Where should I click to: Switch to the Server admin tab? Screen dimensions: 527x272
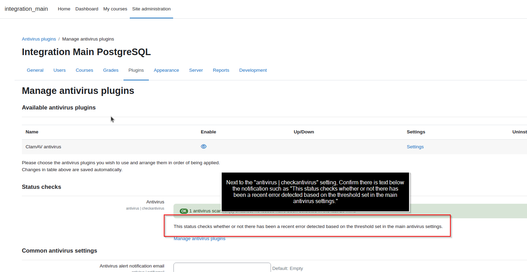tap(196, 70)
